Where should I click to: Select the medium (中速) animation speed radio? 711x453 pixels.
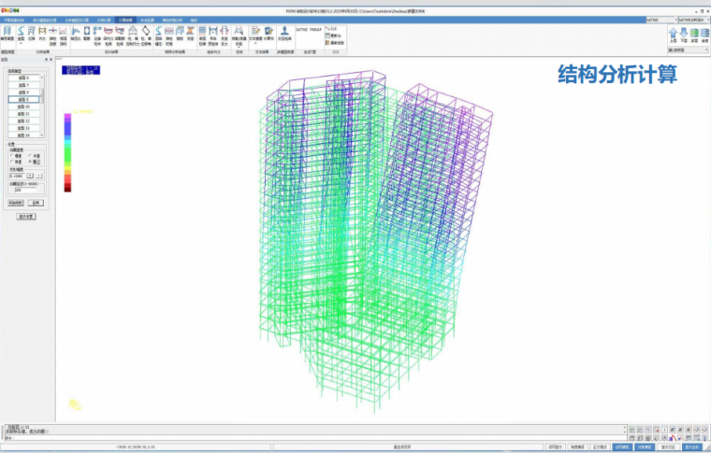(x=32, y=156)
